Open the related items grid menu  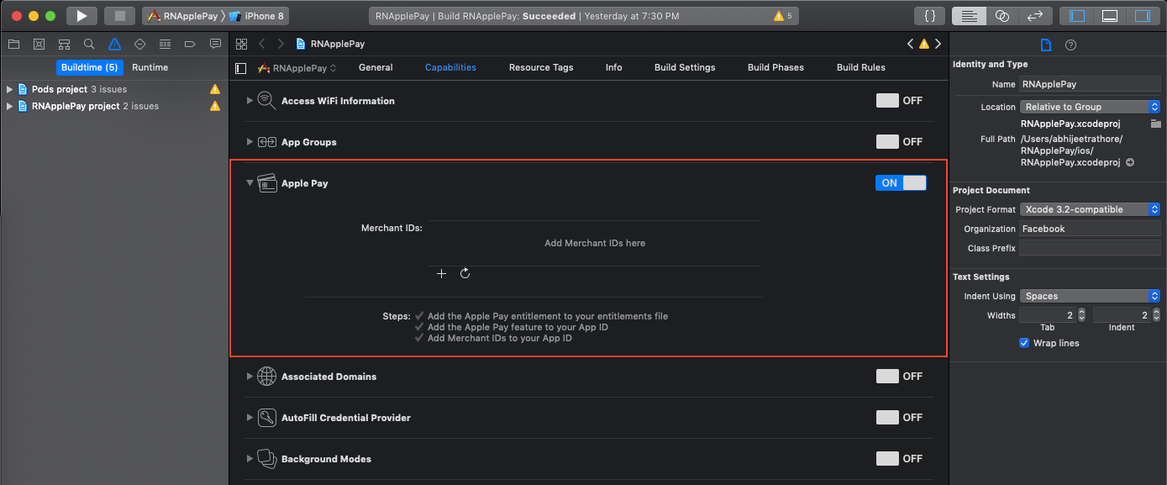click(242, 44)
